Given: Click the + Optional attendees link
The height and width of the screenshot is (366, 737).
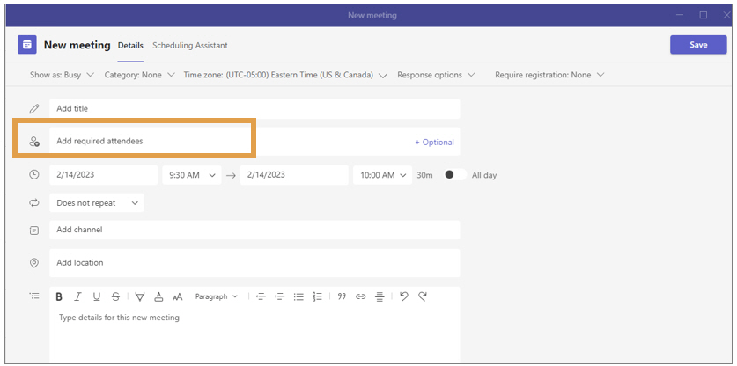Looking at the screenshot, I should click(x=434, y=142).
